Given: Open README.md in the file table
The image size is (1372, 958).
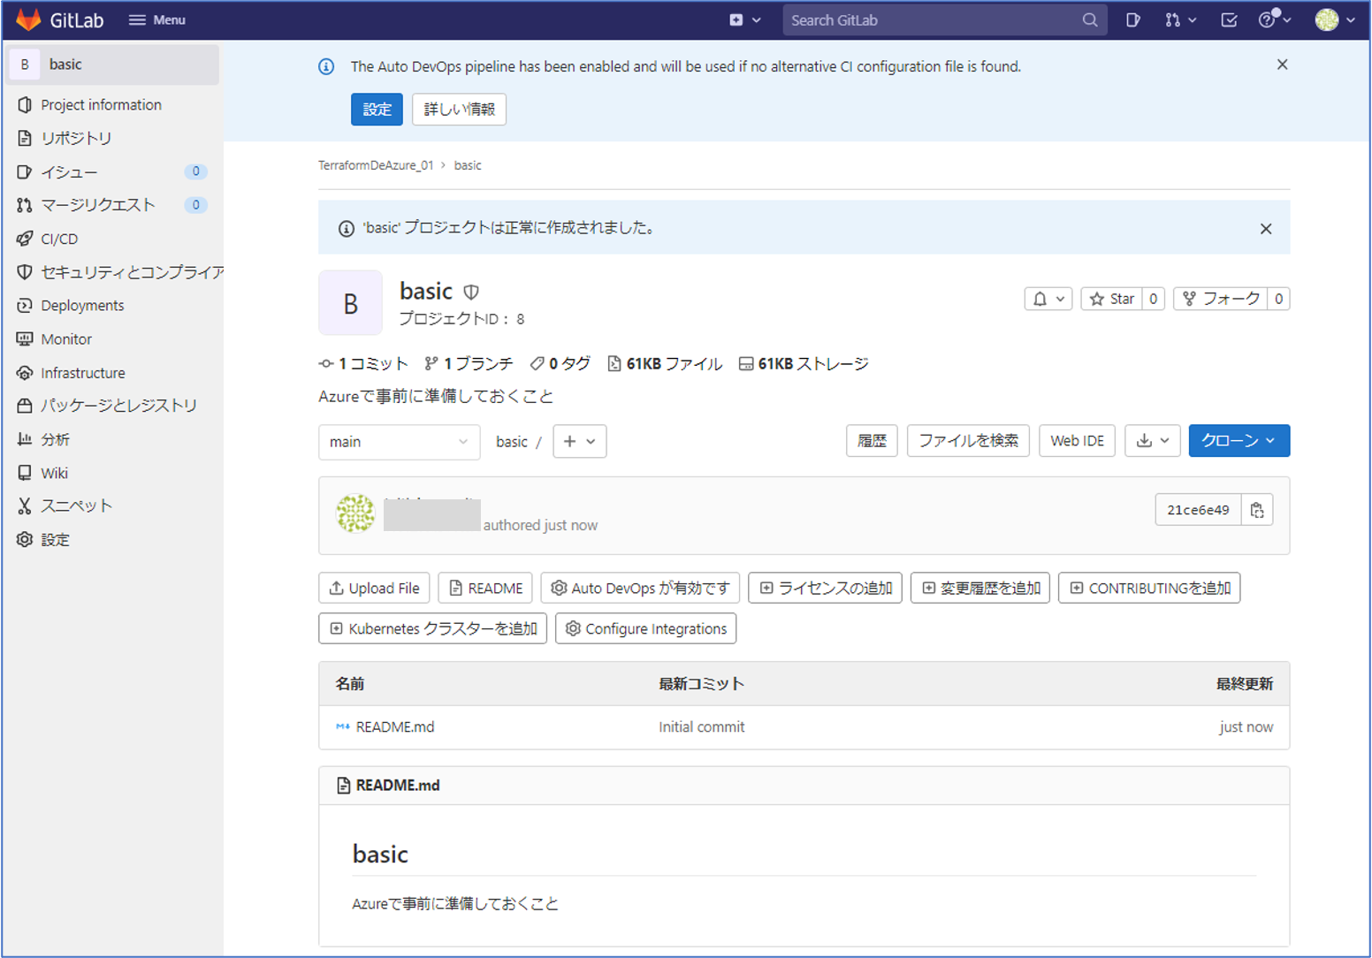Looking at the screenshot, I should (395, 727).
